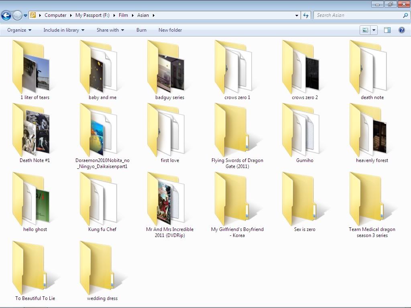Image resolution: width=411 pixels, height=308 pixels.
Task: Open the 'Gumiho' folder icon
Action: [301, 130]
